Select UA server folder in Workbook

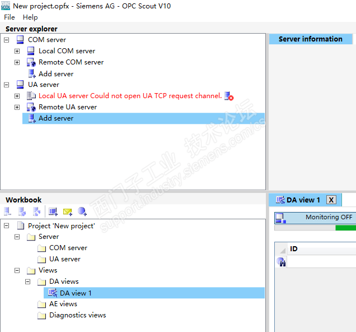[x=65, y=259]
